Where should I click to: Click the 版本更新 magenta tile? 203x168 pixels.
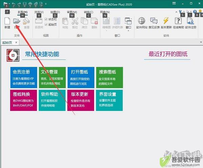point(81,100)
